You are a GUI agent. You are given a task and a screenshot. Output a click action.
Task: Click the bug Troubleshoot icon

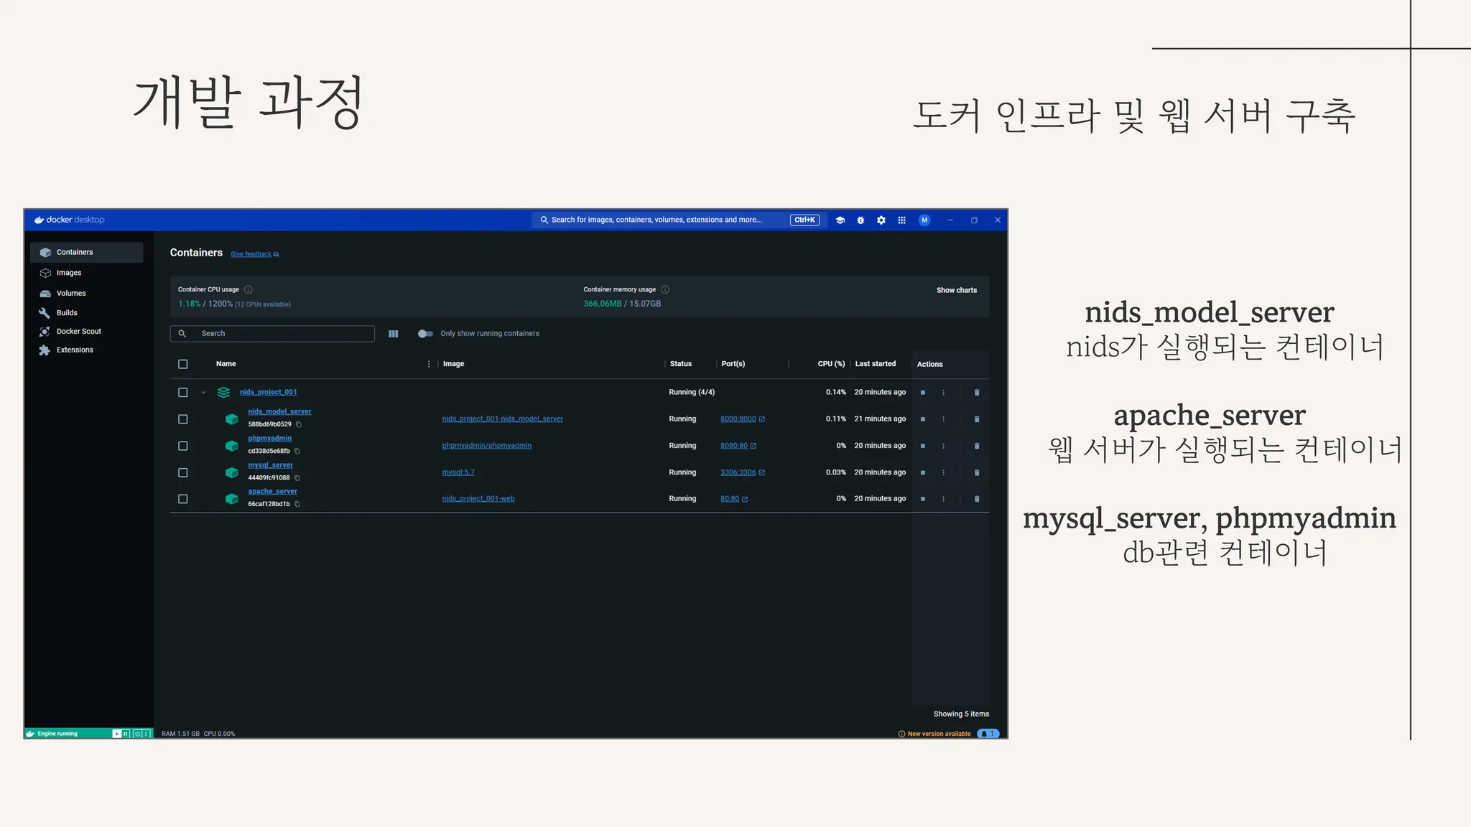(860, 220)
